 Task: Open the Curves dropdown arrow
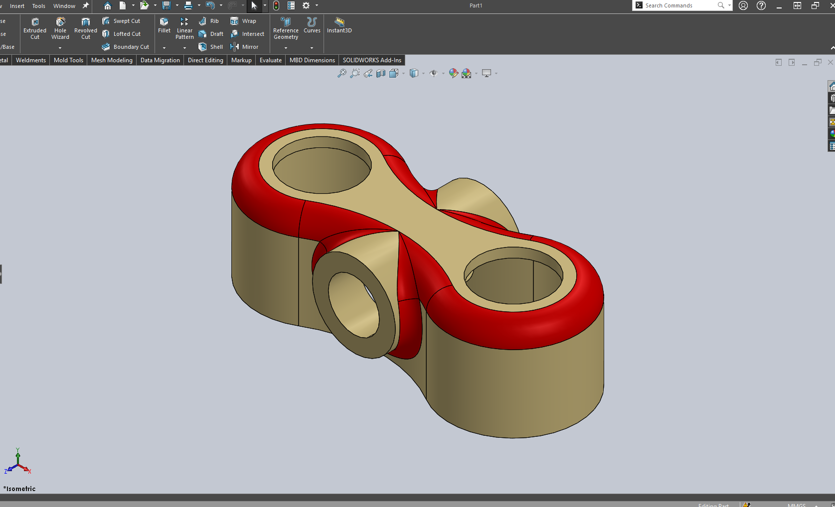point(312,48)
